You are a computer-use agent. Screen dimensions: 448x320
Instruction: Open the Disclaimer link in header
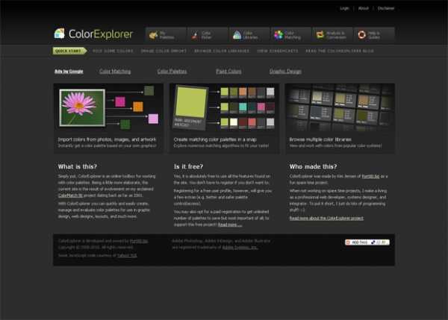(x=386, y=8)
